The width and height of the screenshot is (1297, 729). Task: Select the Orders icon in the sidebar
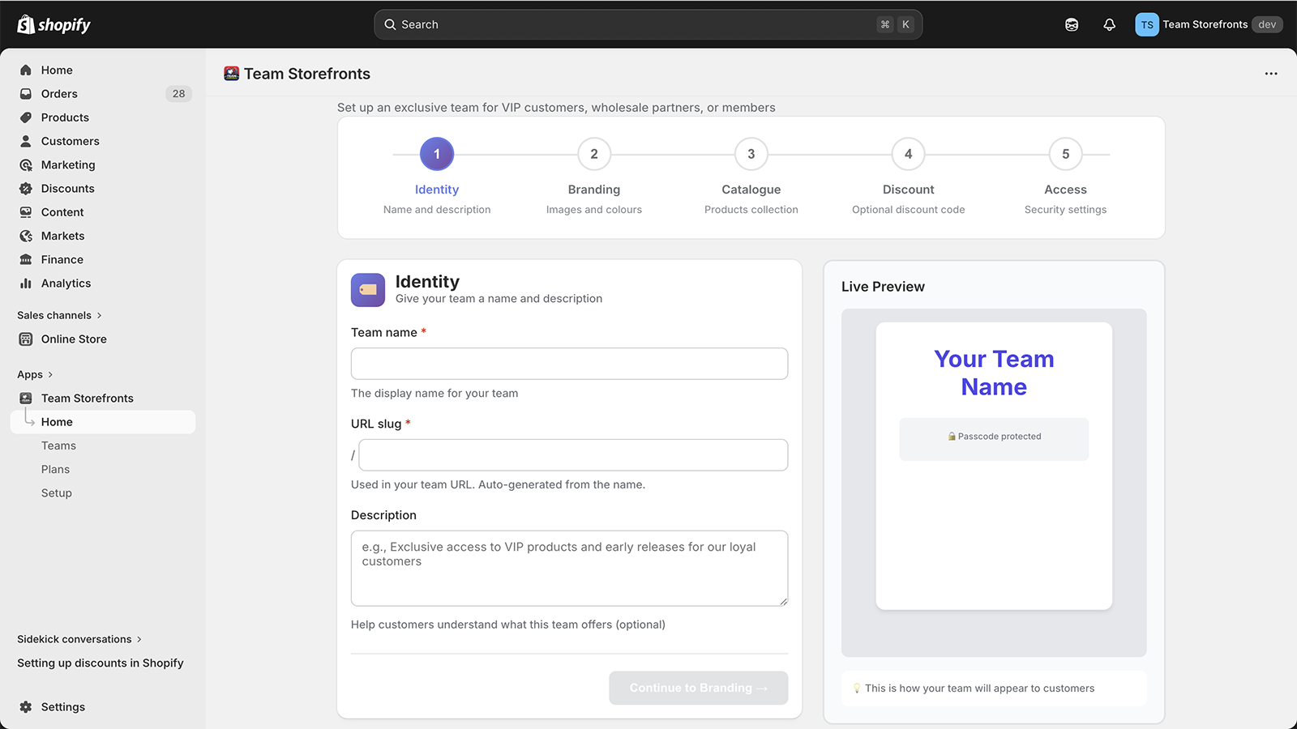(x=25, y=93)
